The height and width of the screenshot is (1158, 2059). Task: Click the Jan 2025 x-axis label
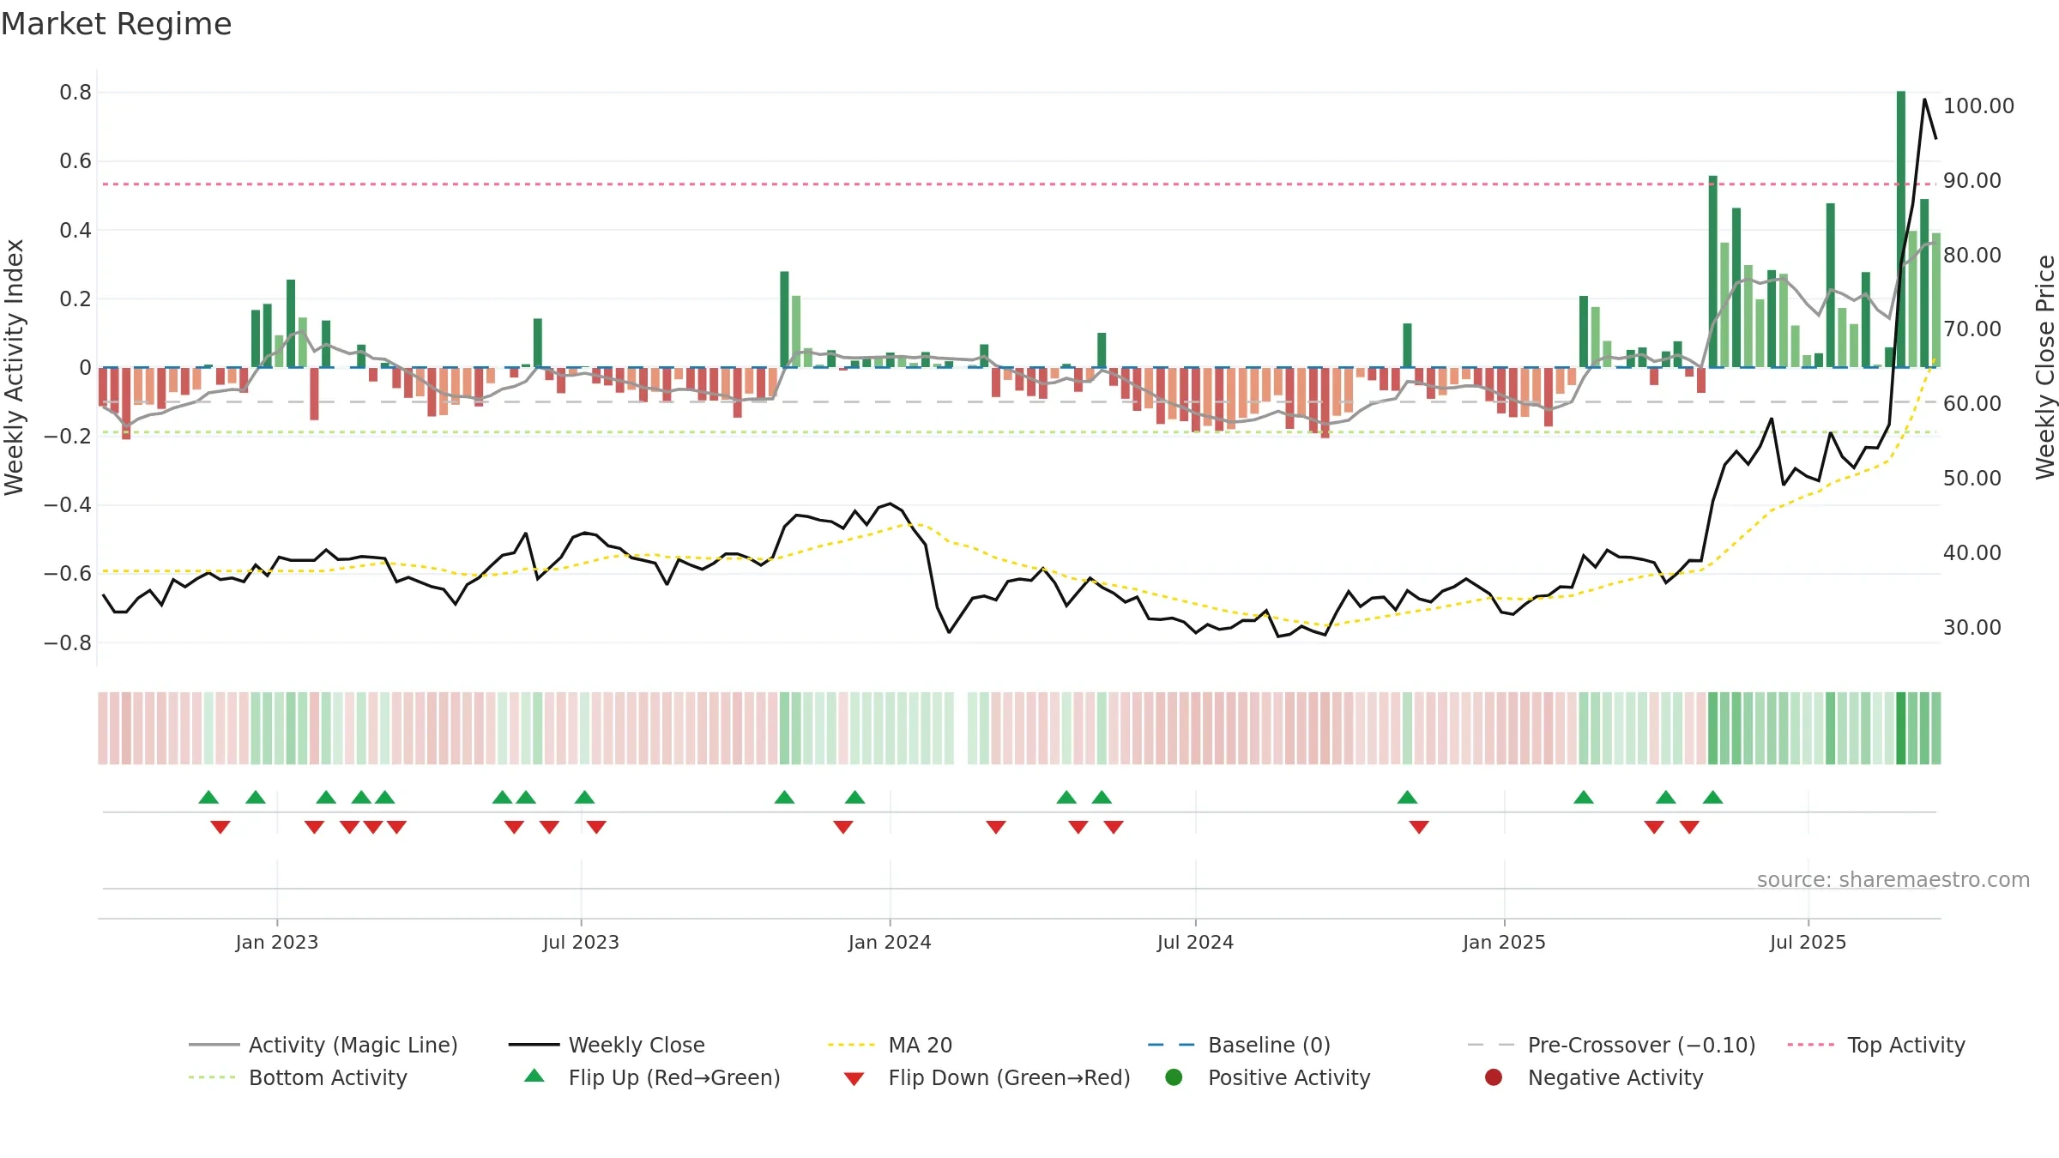(1504, 942)
